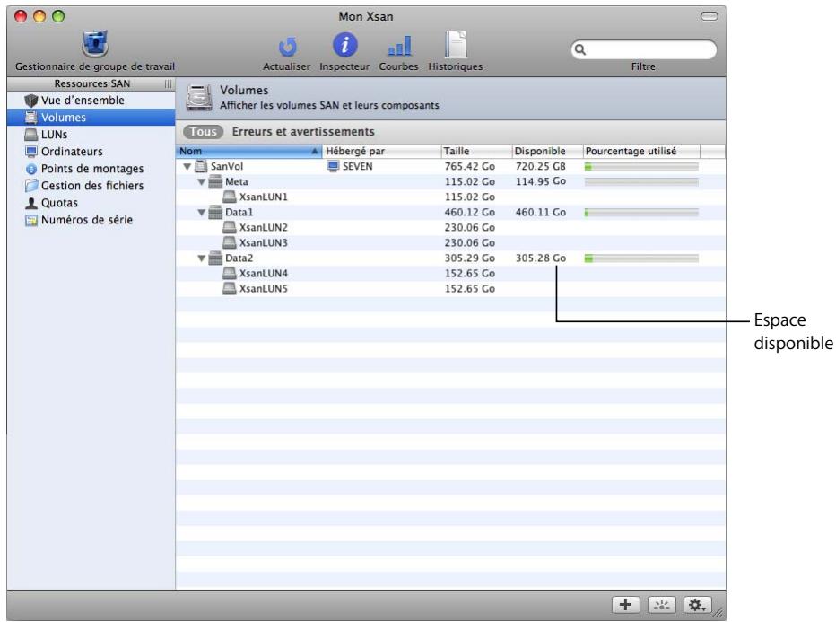The width and height of the screenshot is (836, 622).
Task: Collapse the Data2 disclosure triangle
Action: pyautogui.click(x=202, y=258)
